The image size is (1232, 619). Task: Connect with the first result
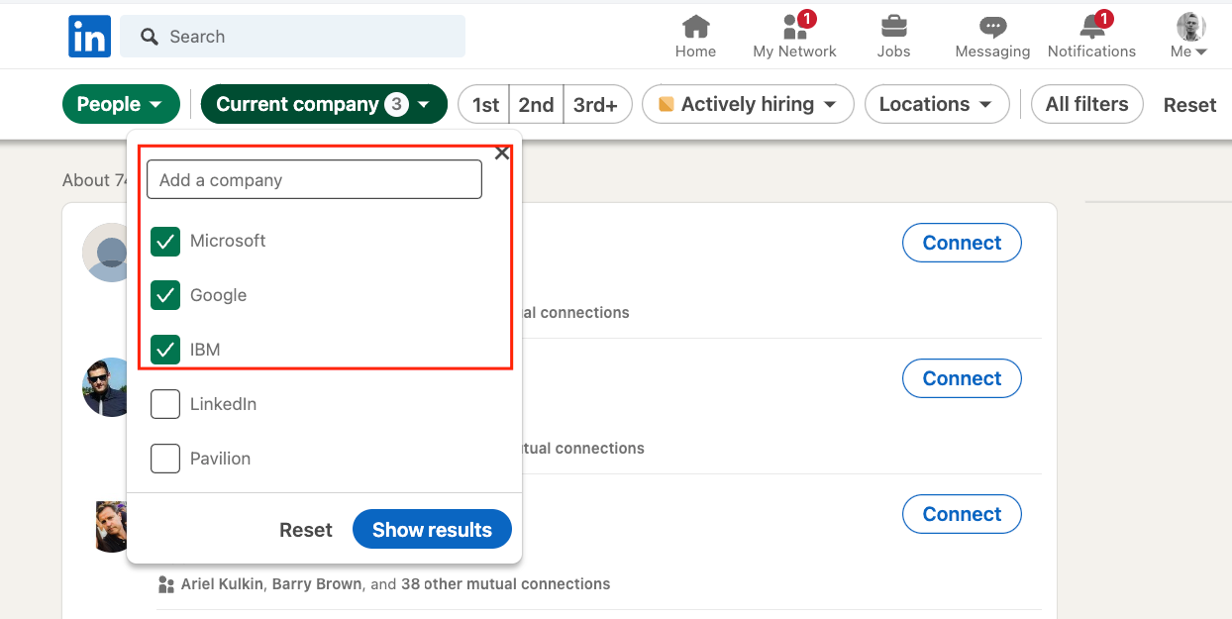(x=962, y=243)
